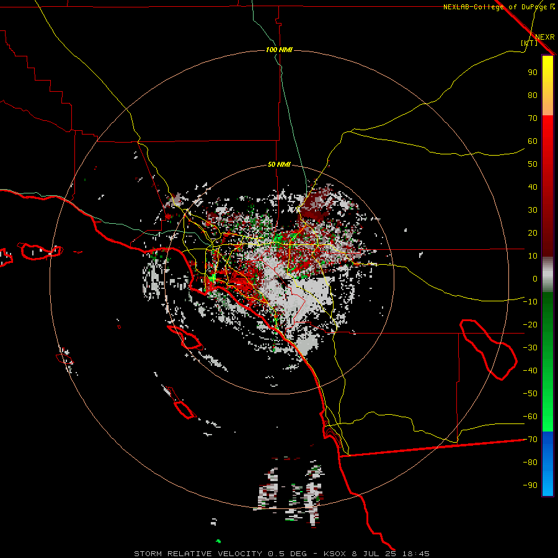Click the 60 value on velocity scale
Image resolution: width=558 pixels, height=558 pixels.
click(x=533, y=141)
